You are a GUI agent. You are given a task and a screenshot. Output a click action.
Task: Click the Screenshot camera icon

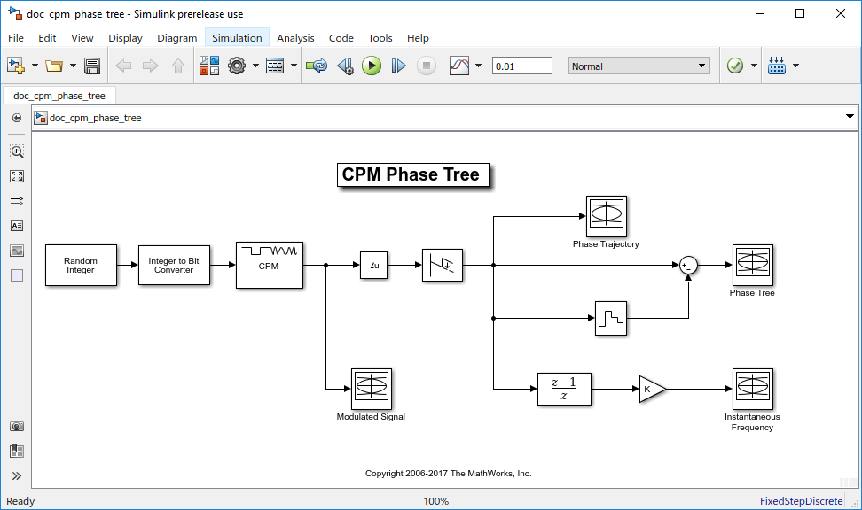(17, 426)
